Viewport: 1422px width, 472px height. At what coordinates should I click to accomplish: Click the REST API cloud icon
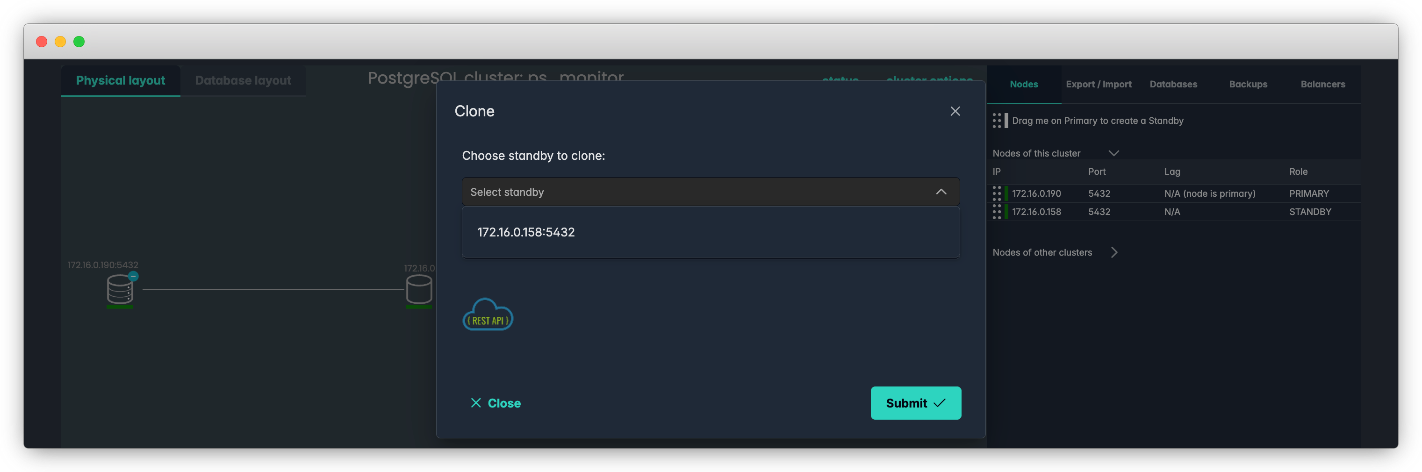(x=488, y=315)
